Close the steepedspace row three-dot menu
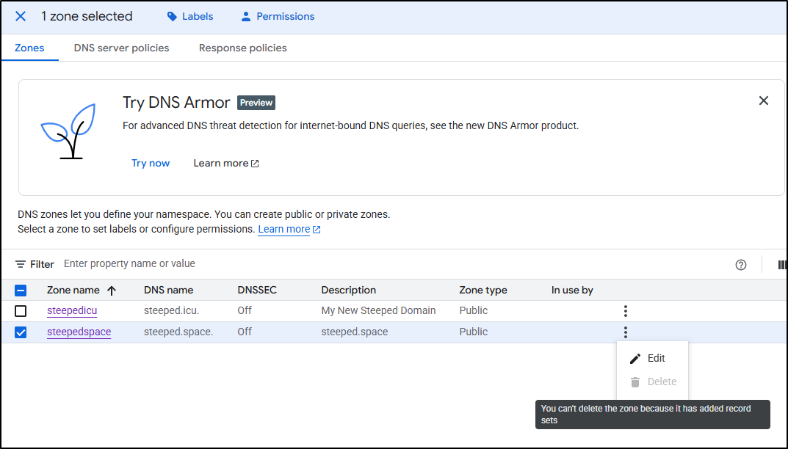 pyautogui.click(x=625, y=332)
